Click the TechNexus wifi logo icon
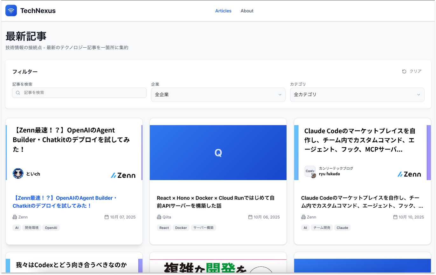The width and height of the screenshot is (436, 275). [11, 11]
